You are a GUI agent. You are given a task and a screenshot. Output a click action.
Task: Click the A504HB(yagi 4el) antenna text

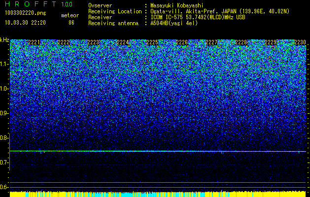pos(174,23)
